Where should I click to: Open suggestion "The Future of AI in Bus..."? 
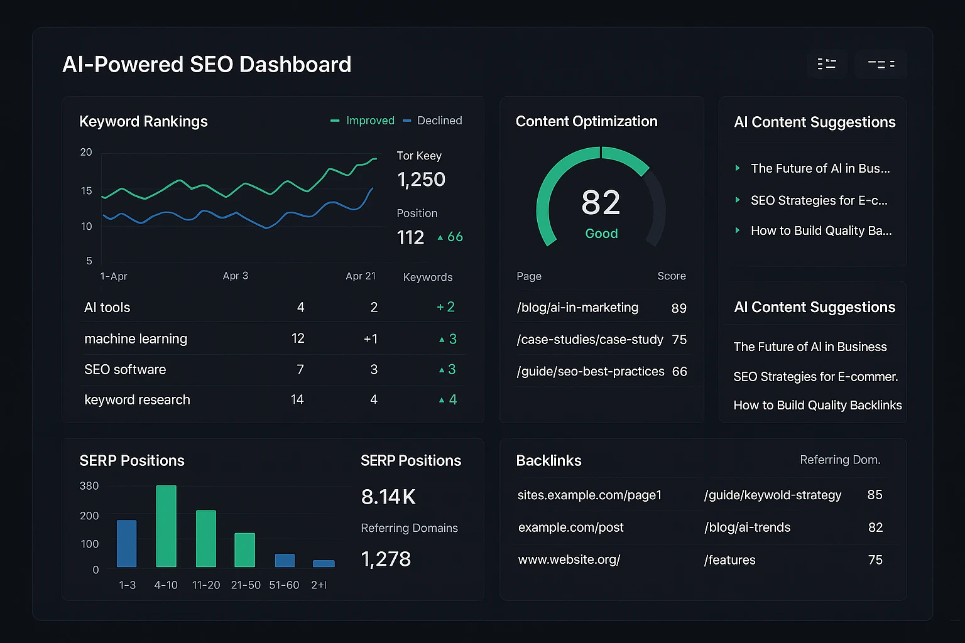coord(821,168)
